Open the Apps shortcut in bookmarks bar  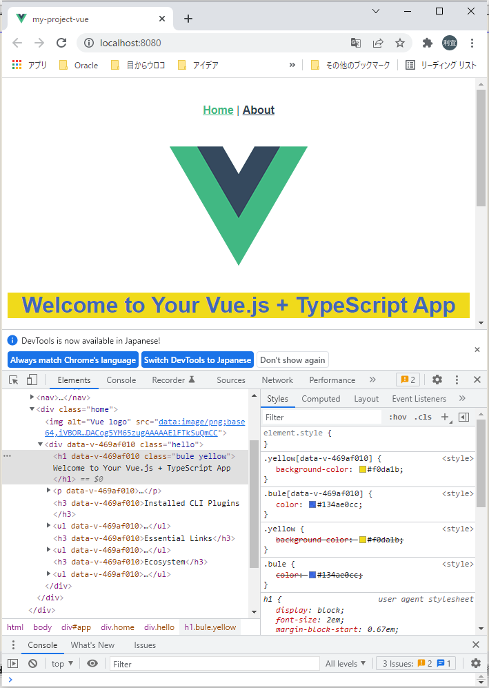click(x=30, y=65)
